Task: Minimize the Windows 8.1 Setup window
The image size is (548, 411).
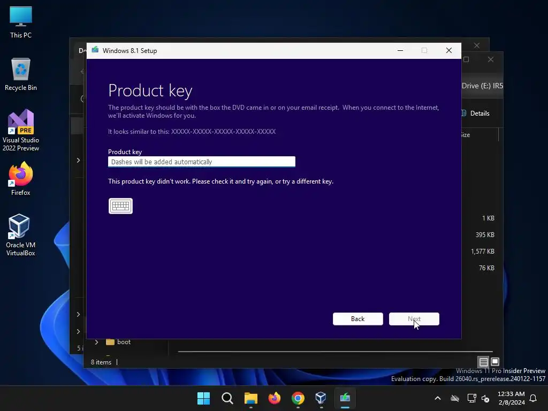Action: pos(400,51)
